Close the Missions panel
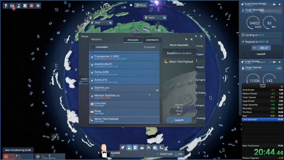 (x=192, y=39)
